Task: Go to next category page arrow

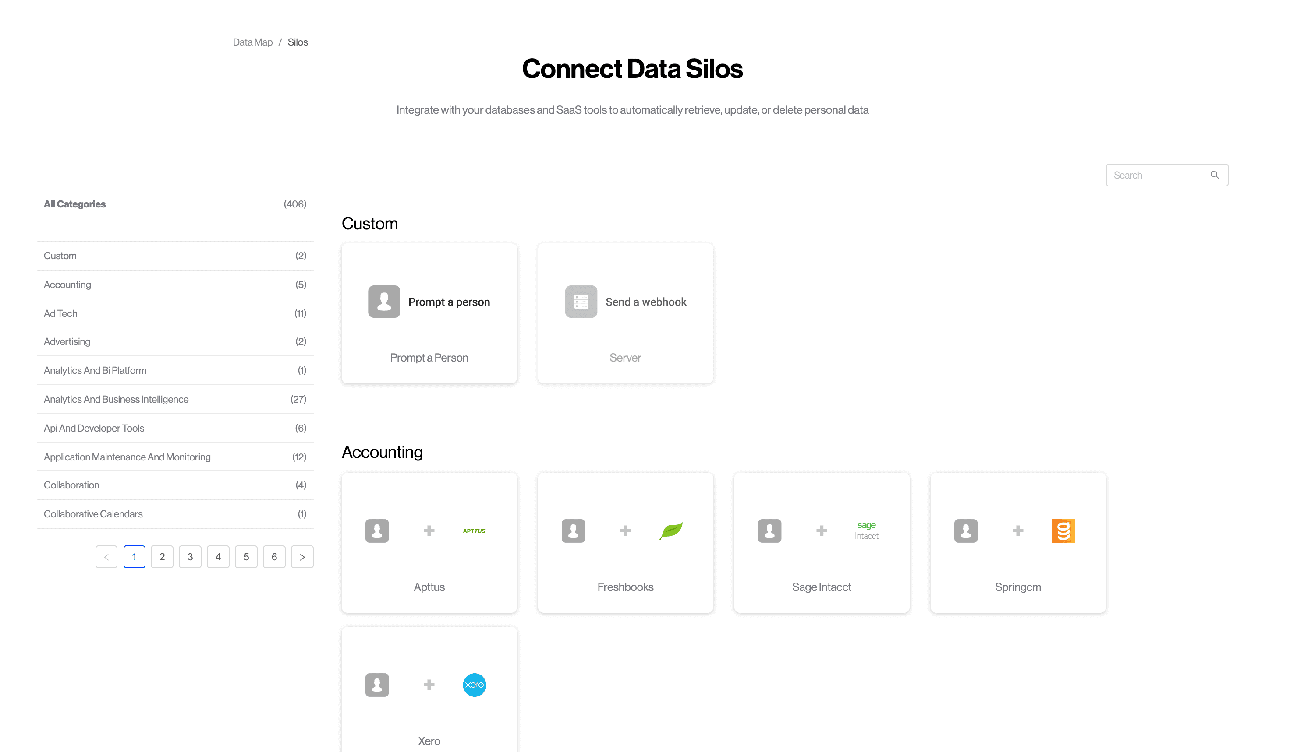Action: 302,557
